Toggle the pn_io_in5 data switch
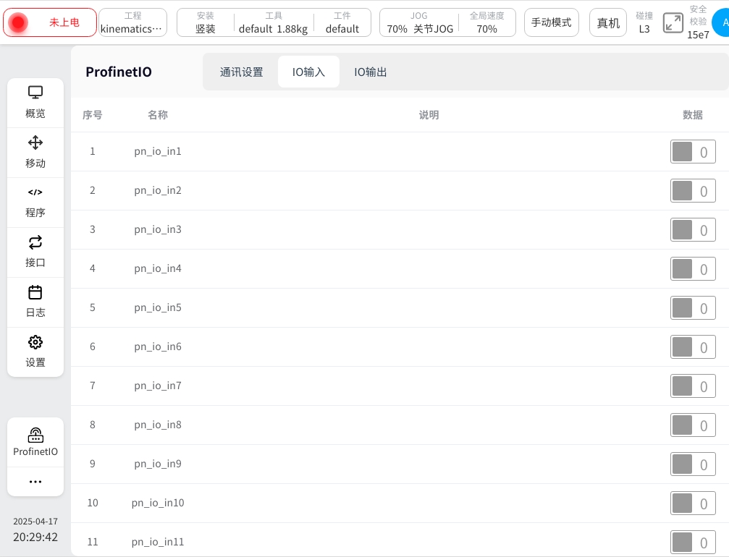 (692, 308)
